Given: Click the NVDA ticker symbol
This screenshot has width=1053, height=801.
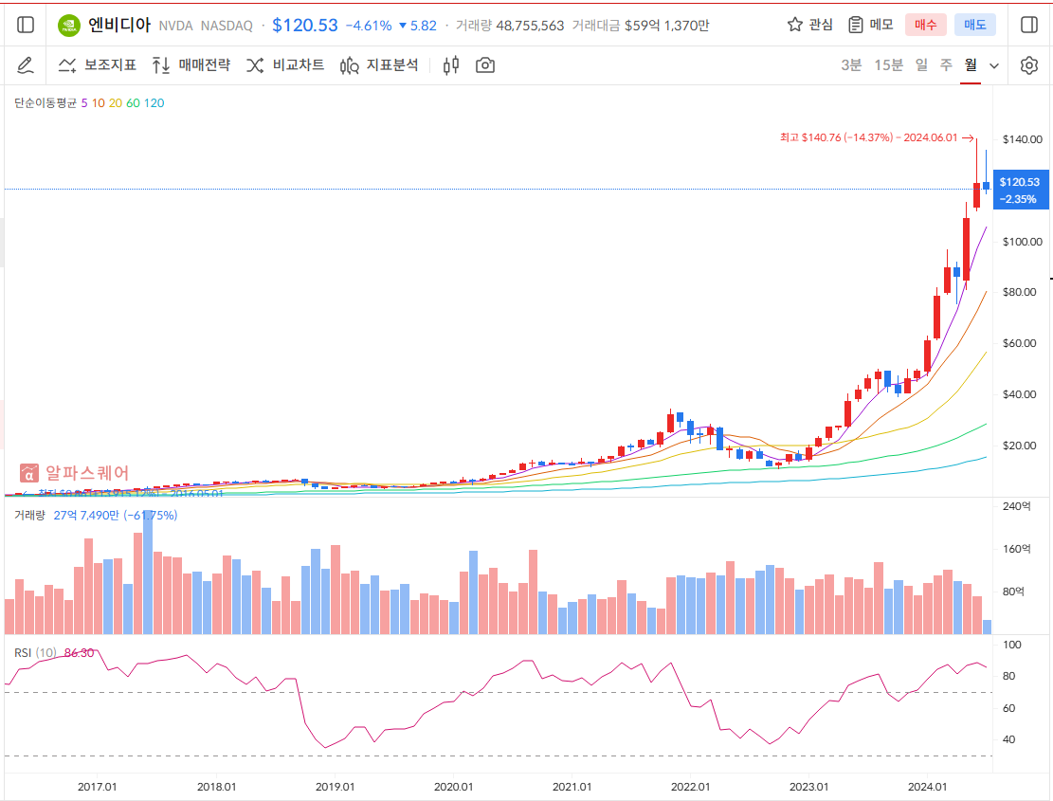Looking at the screenshot, I should 176,26.
